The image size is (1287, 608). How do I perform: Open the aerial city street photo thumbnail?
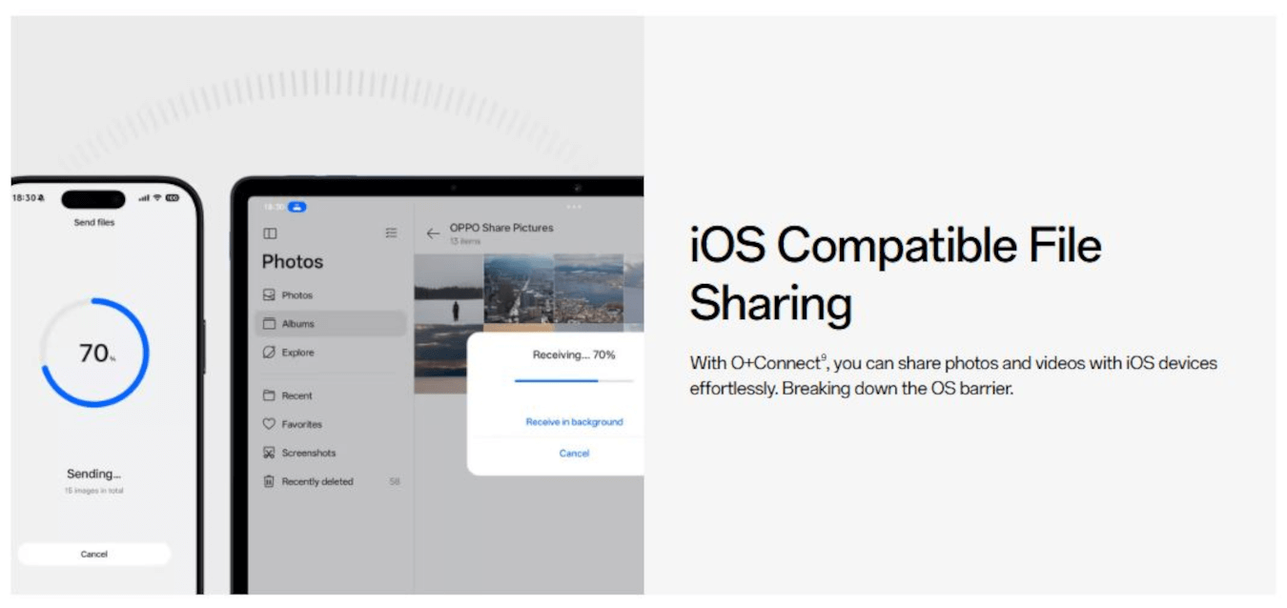pos(519,288)
